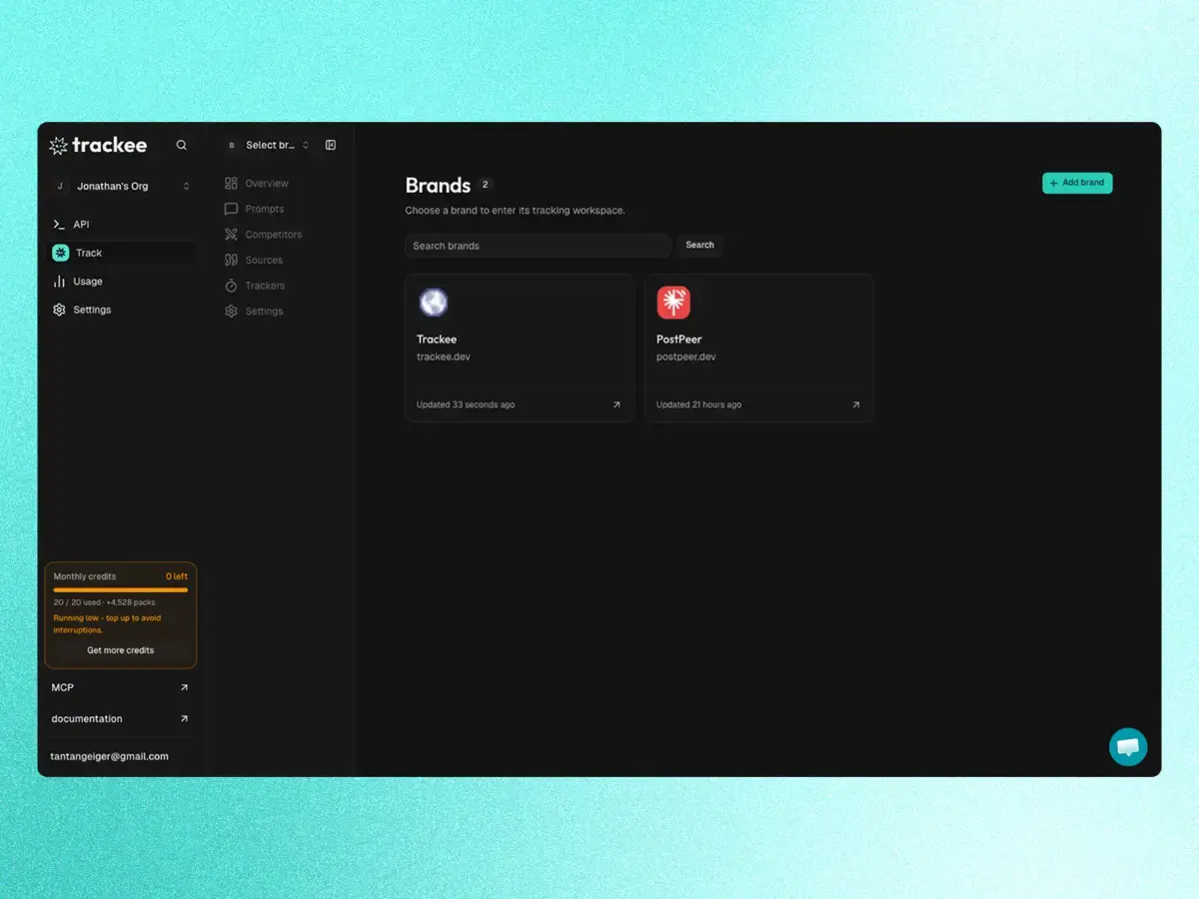
Task: Click the PostPeer brand name
Action: point(679,340)
